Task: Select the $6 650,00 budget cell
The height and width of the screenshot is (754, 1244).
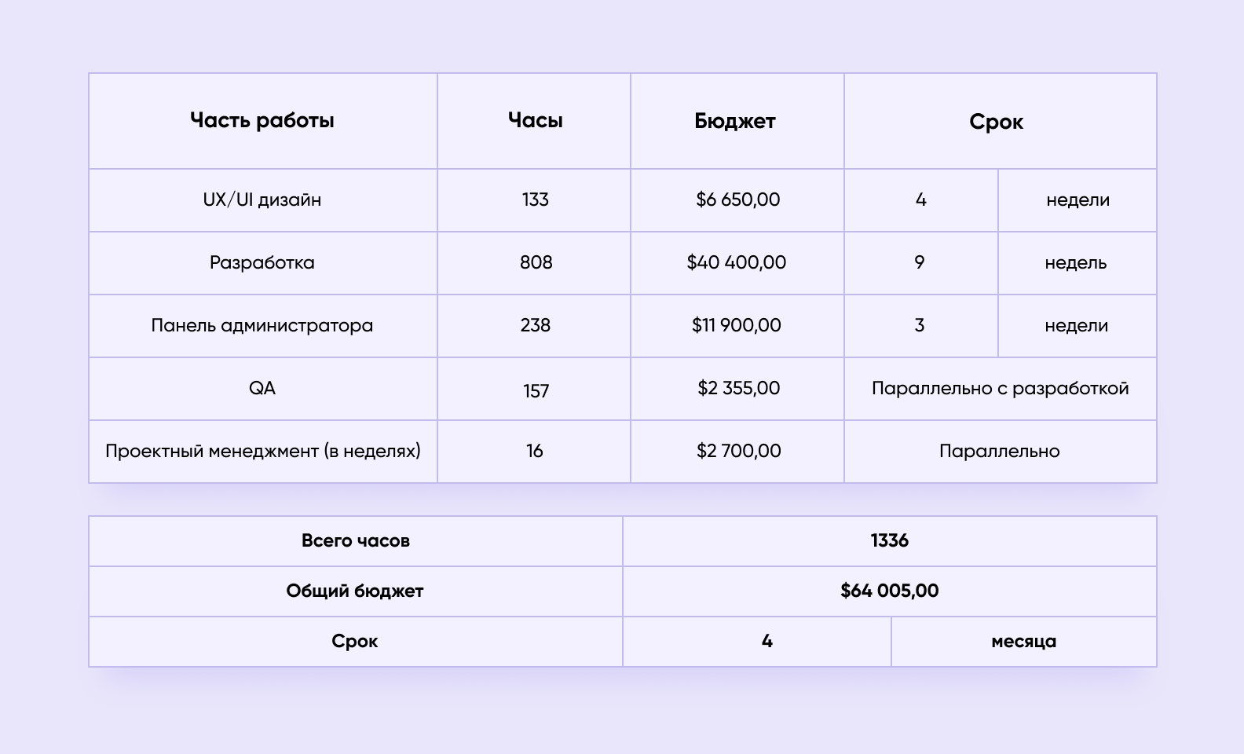Action: point(737,200)
